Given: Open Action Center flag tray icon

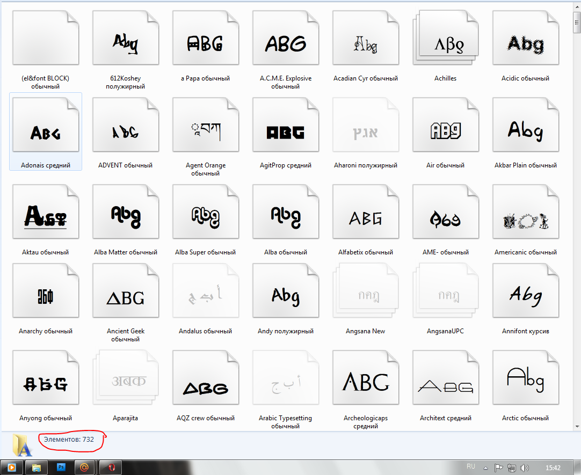Looking at the screenshot, I should coord(499,469).
